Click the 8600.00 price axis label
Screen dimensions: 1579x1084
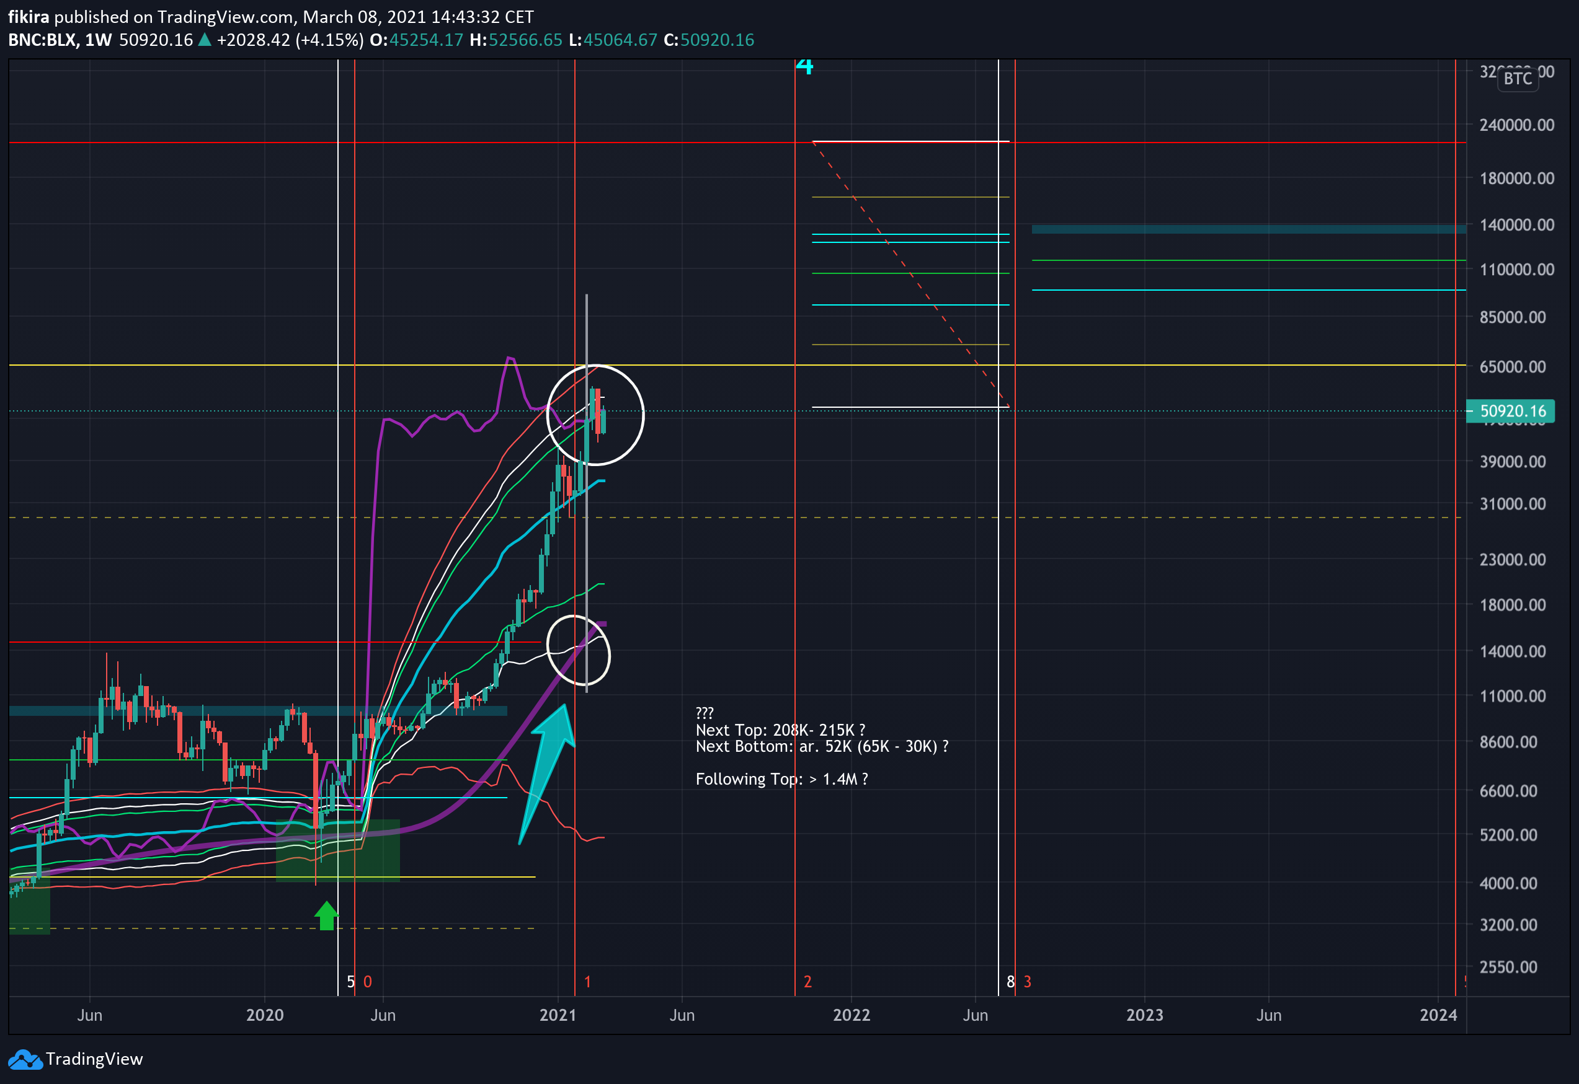(1508, 742)
